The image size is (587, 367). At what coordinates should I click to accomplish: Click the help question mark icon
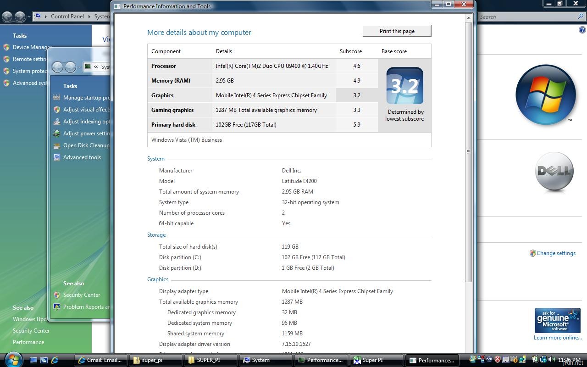[x=582, y=30]
